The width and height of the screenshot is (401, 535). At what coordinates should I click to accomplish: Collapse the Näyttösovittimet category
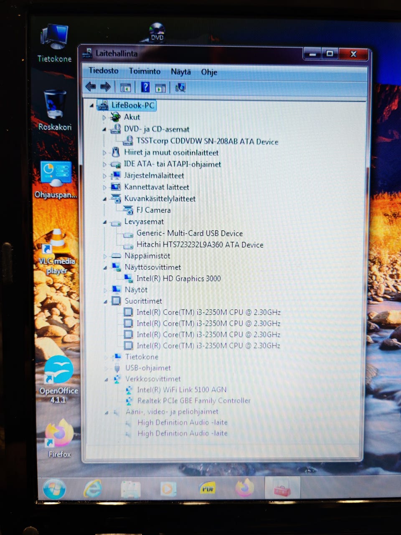(x=105, y=267)
